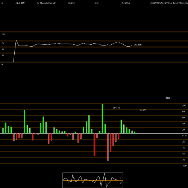
Task: Click the 6 label in mini chart
Action: [x=120, y=178]
